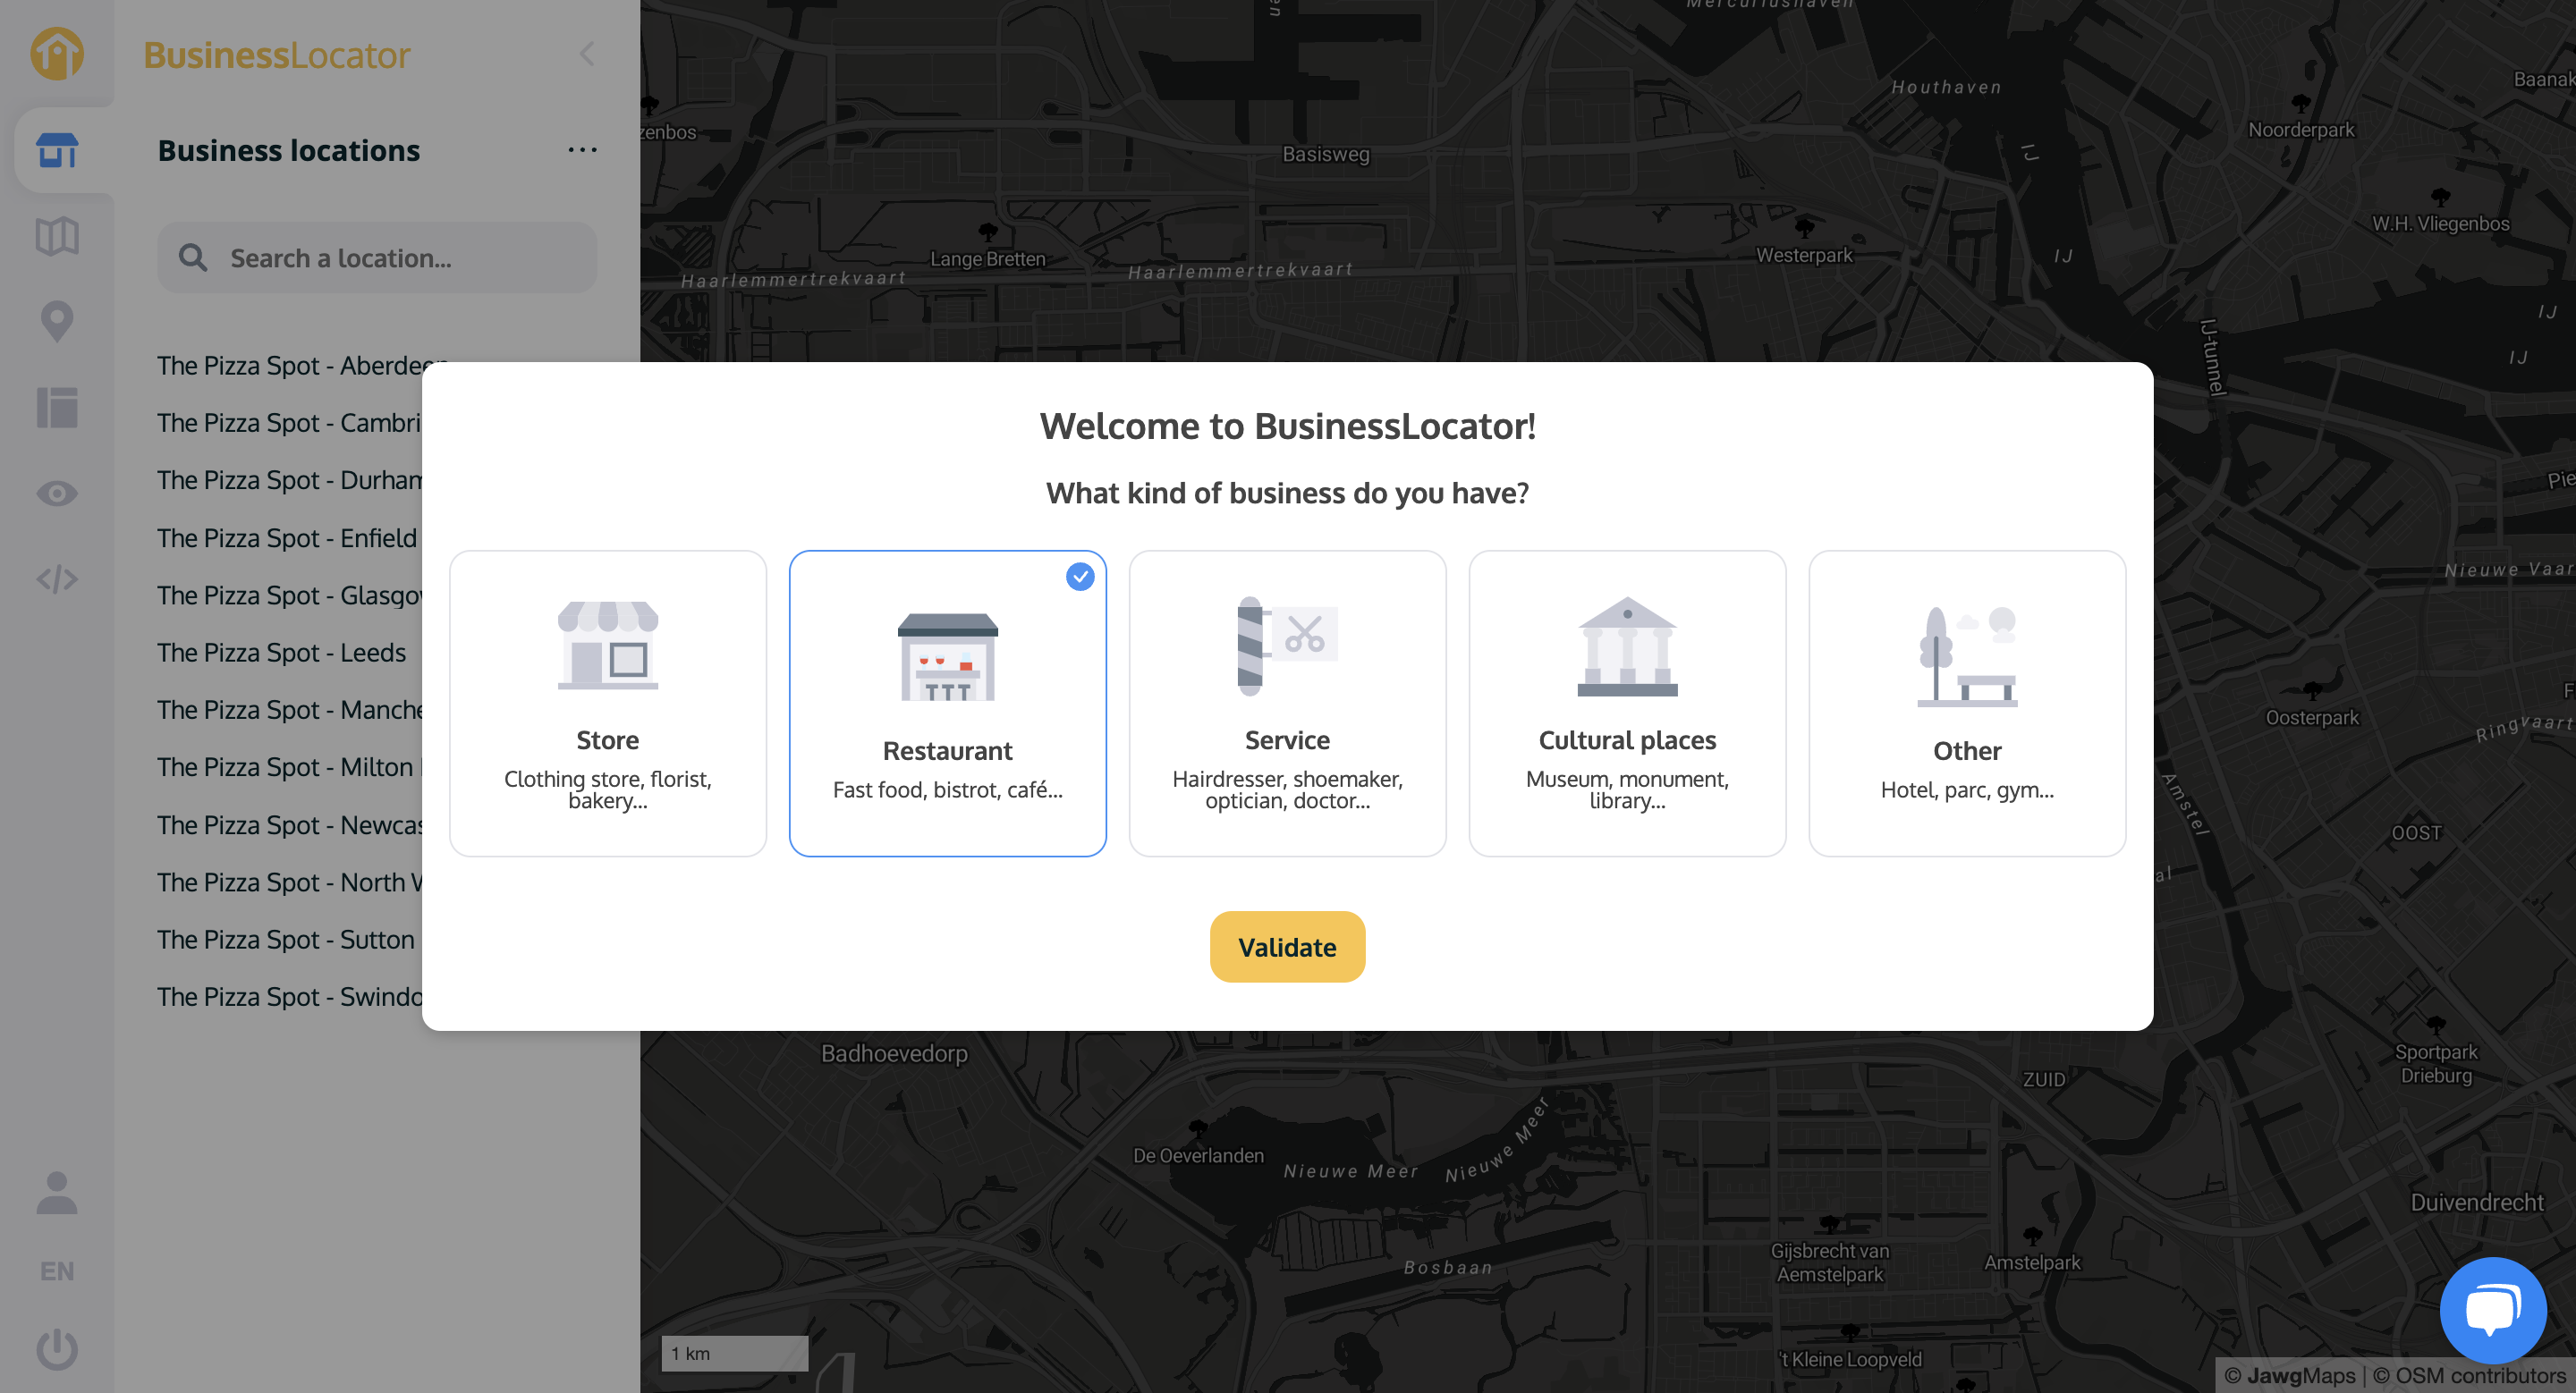
Task: Click the BusinessLocator logo/home link
Action: 58,52
